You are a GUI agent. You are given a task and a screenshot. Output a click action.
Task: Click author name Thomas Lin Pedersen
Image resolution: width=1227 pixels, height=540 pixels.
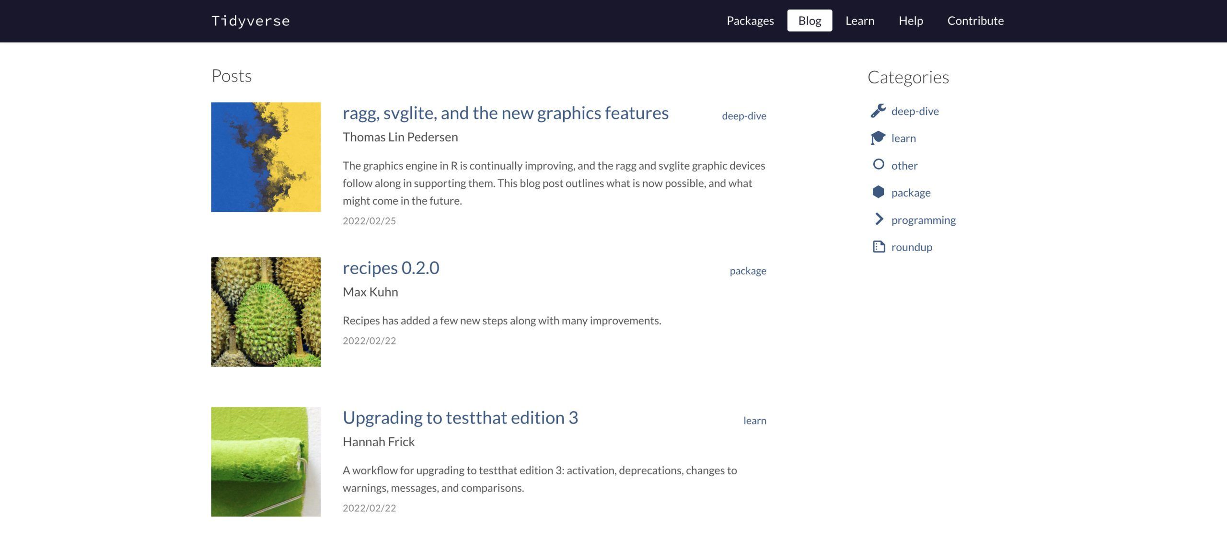[400, 137]
